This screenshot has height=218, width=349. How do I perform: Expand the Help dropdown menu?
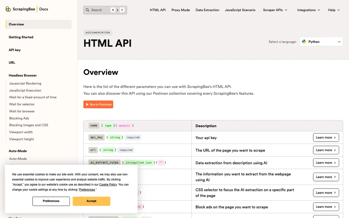click(334, 10)
